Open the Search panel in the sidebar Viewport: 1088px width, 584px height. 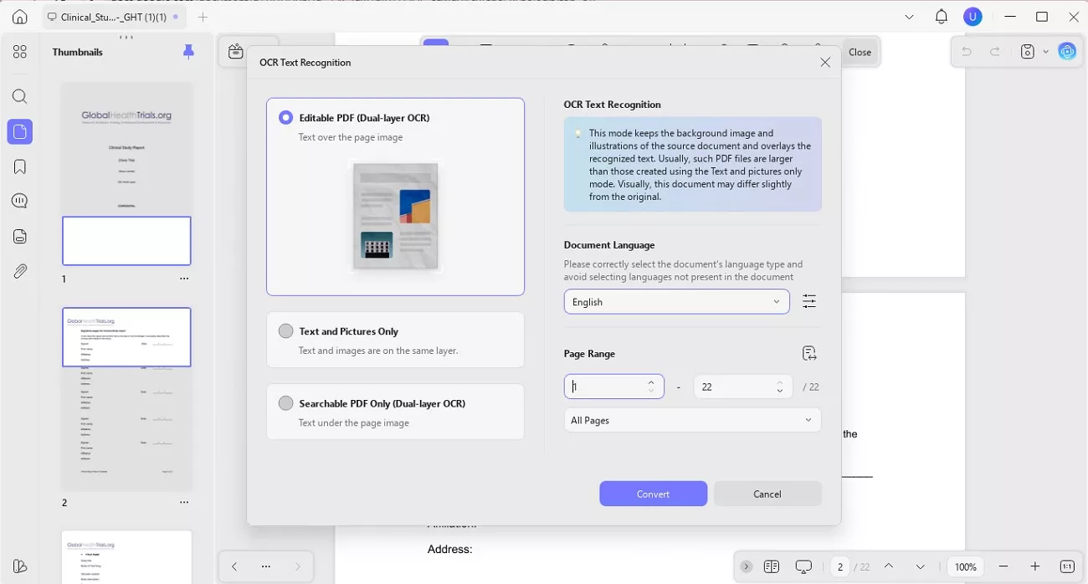point(20,95)
